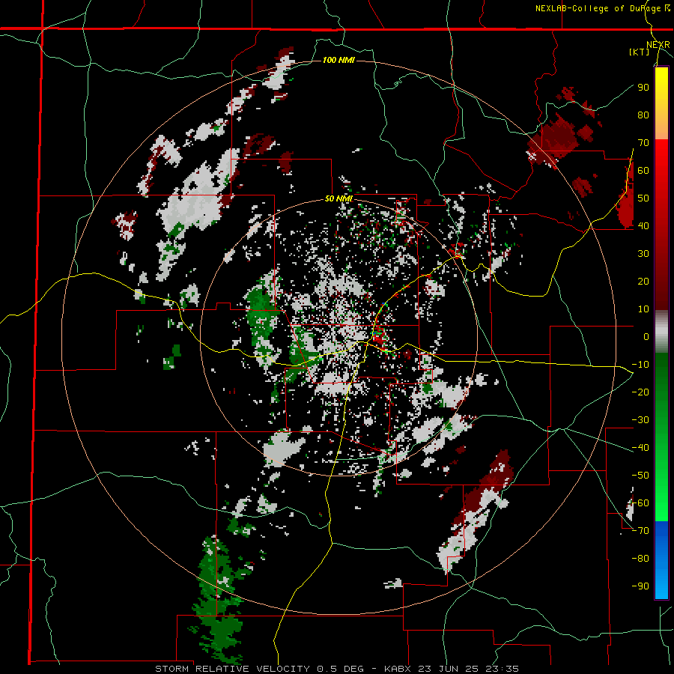Click the 100 NMI range ring label
Image resolution: width=674 pixels, height=674 pixels.
tap(338, 60)
